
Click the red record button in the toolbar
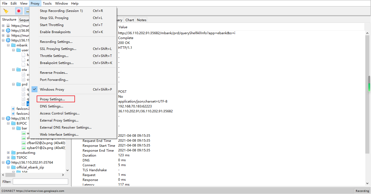(19, 11)
